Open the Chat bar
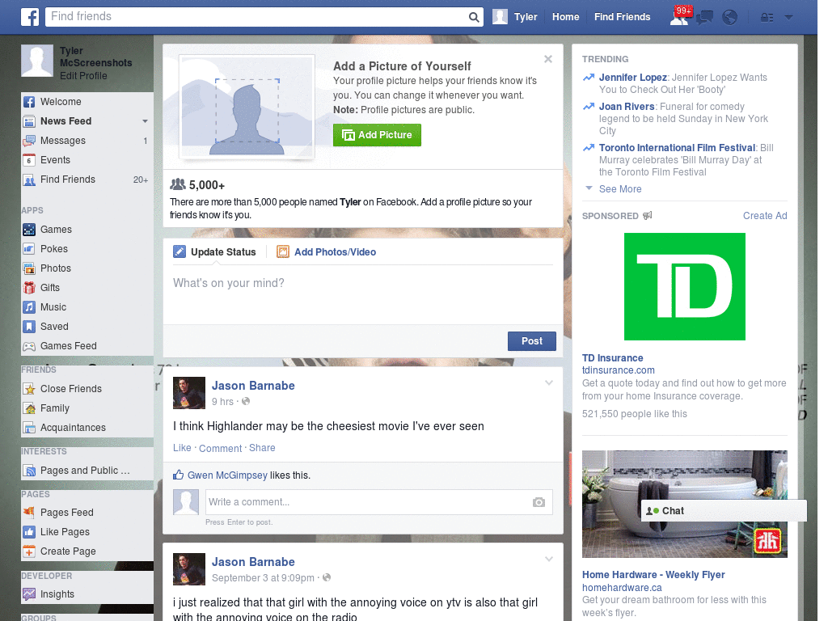The width and height of the screenshot is (828, 621). point(724,511)
